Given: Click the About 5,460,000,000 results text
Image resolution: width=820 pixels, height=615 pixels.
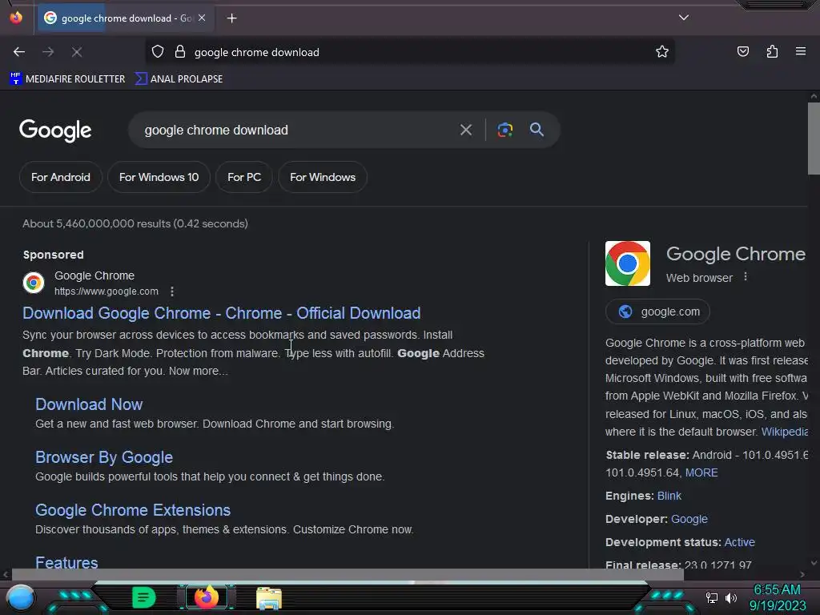Looking at the screenshot, I should click(135, 224).
